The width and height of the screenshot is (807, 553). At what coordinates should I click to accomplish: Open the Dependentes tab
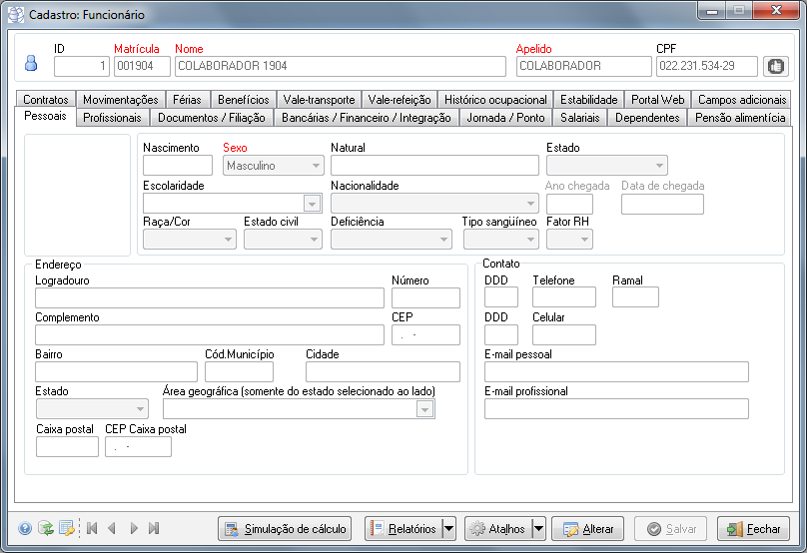pyautogui.click(x=647, y=118)
